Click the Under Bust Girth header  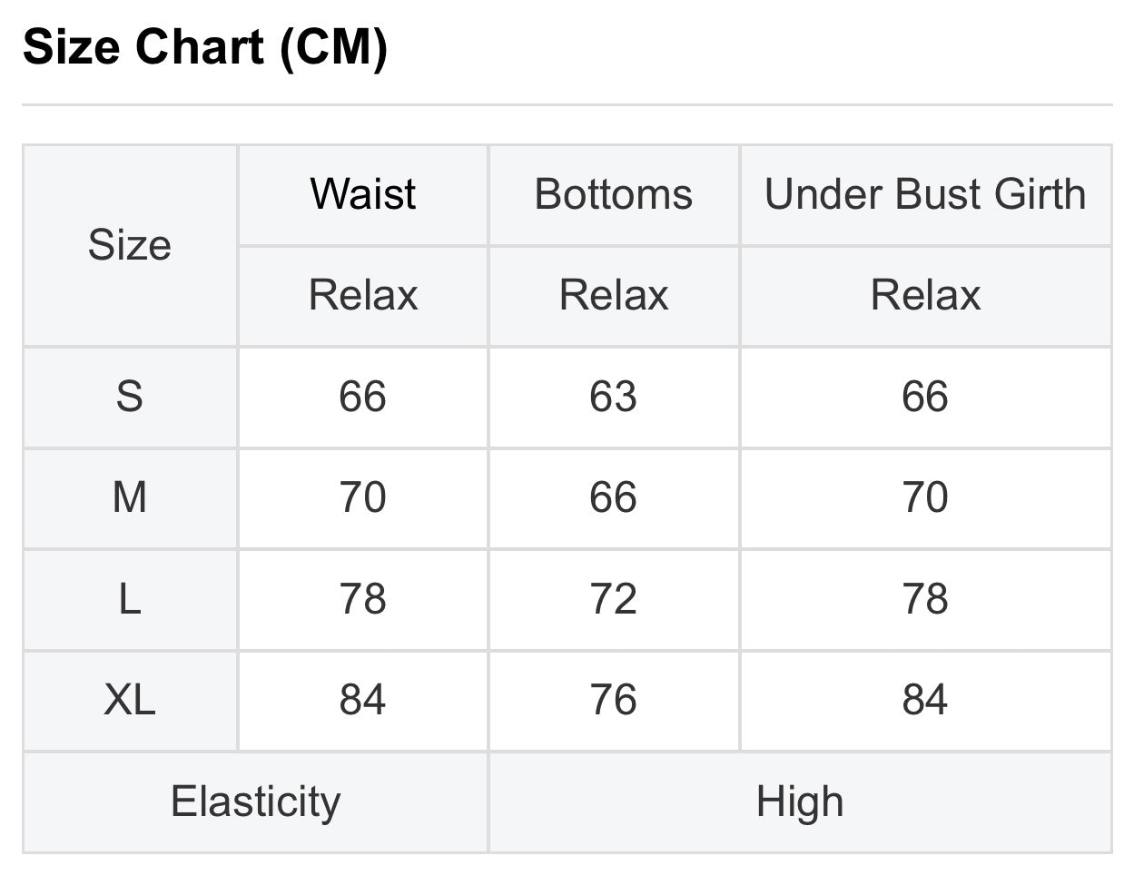925,194
